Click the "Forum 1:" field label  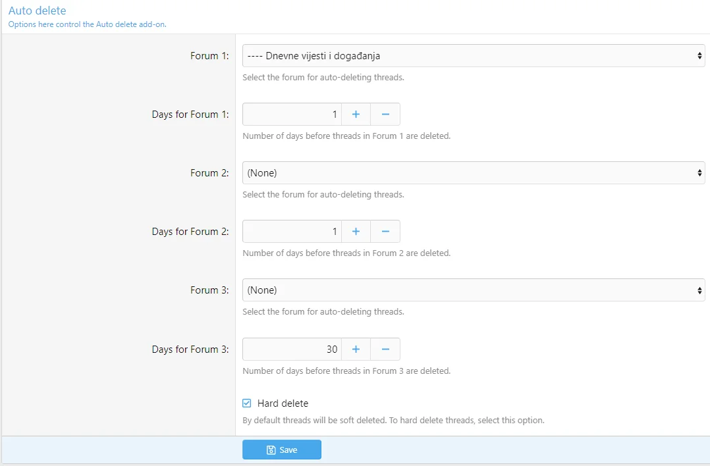click(x=209, y=56)
